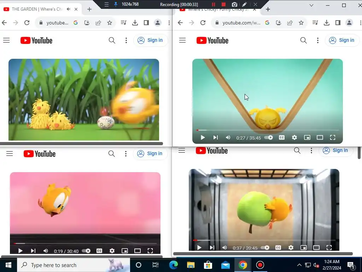Open YouTube settings dots in THE GARDEN window
Image resolution: width=362 pixels, height=272 pixels.
pyautogui.click(x=126, y=40)
